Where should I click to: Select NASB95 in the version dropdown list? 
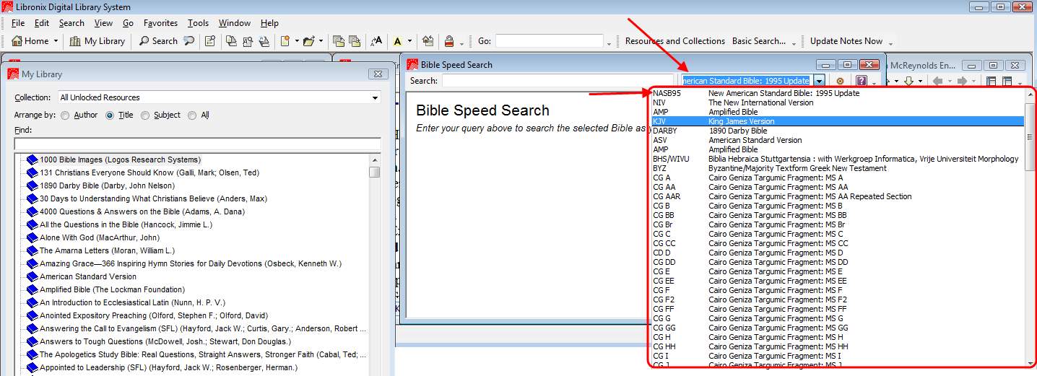(x=838, y=93)
